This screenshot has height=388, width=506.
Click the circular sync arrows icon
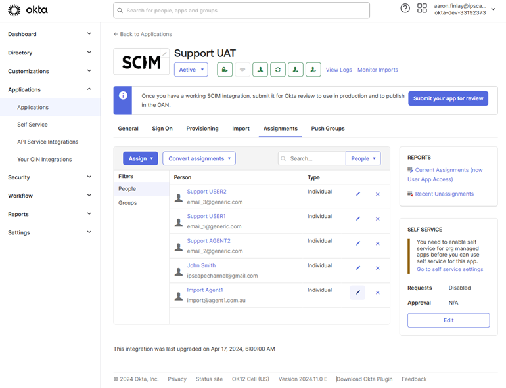click(278, 70)
